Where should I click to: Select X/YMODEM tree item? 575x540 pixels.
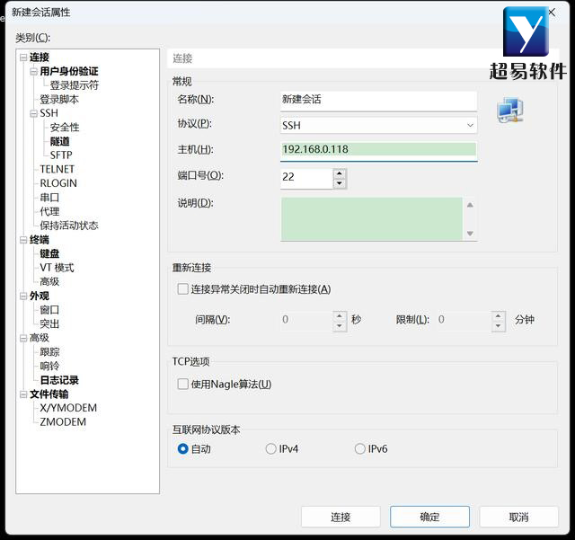(x=68, y=408)
